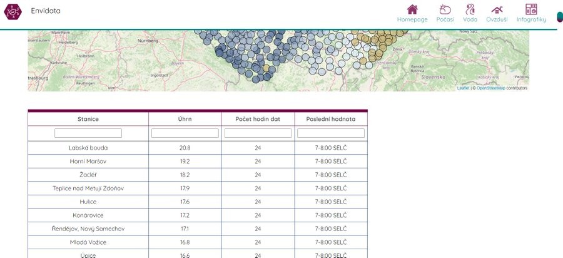563x258 pixels.
Task: Select the Labská bouda table row
Action: tap(88, 148)
